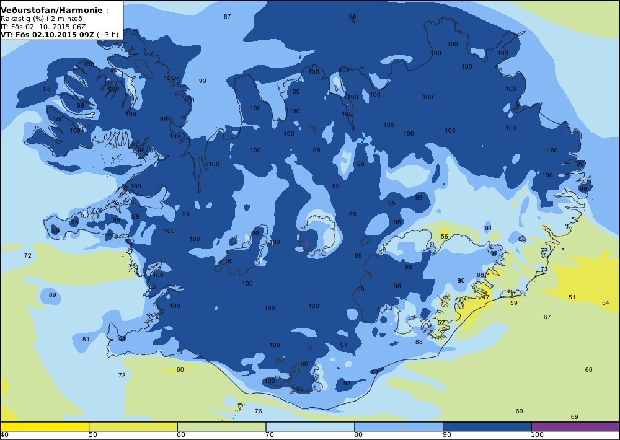Click the 'VT: Fös 02.10.2015 09Z' line
Screen dimensions: 620x440
click(x=48, y=34)
